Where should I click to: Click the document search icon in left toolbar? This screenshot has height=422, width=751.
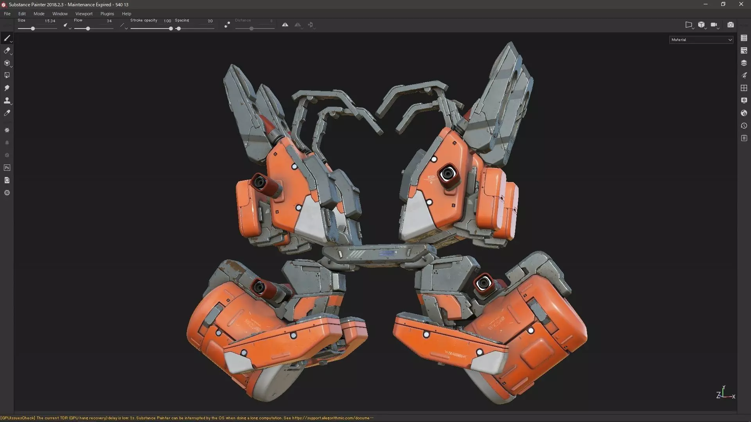pyautogui.click(x=7, y=180)
